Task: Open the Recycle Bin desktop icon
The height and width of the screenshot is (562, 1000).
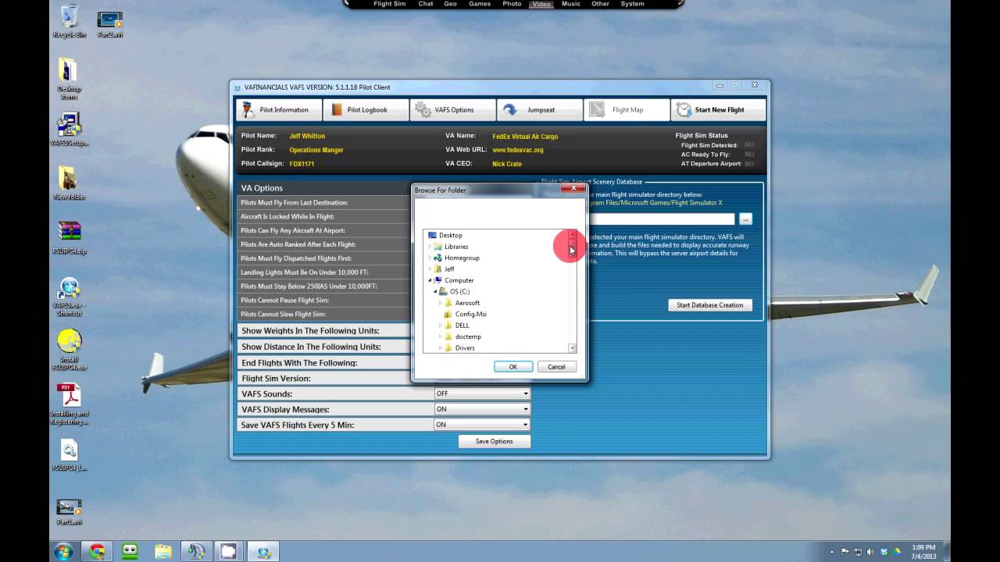Action: [x=69, y=21]
